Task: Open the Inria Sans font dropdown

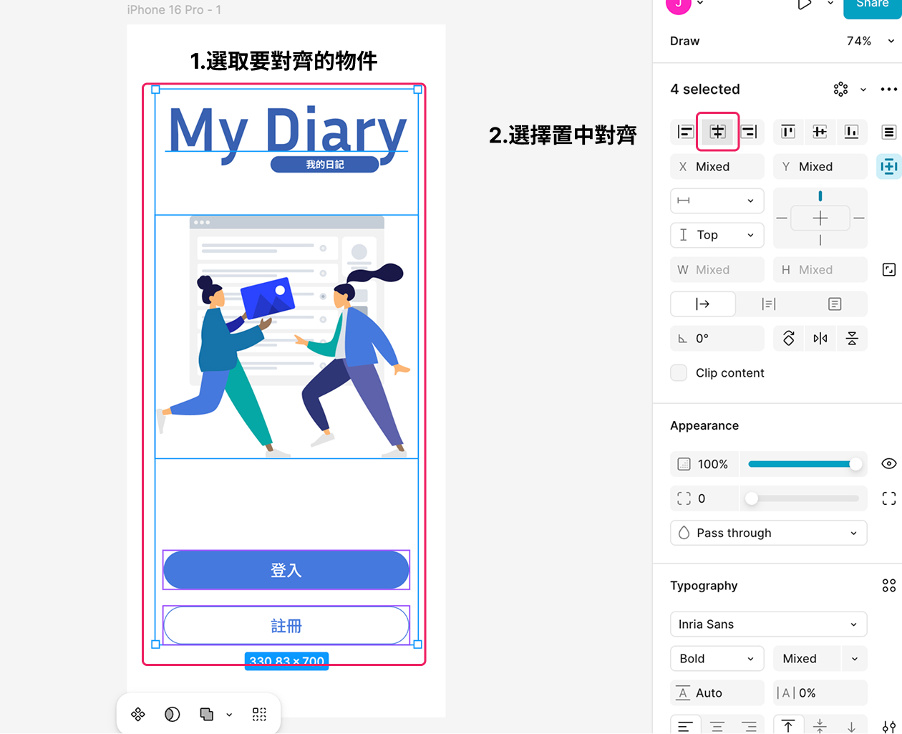Action: (768, 624)
